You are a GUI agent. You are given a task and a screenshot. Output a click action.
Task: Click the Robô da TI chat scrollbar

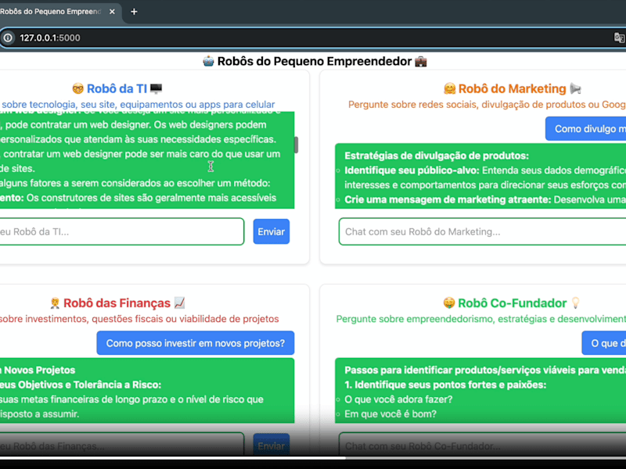pyautogui.click(x=296, y=145)
